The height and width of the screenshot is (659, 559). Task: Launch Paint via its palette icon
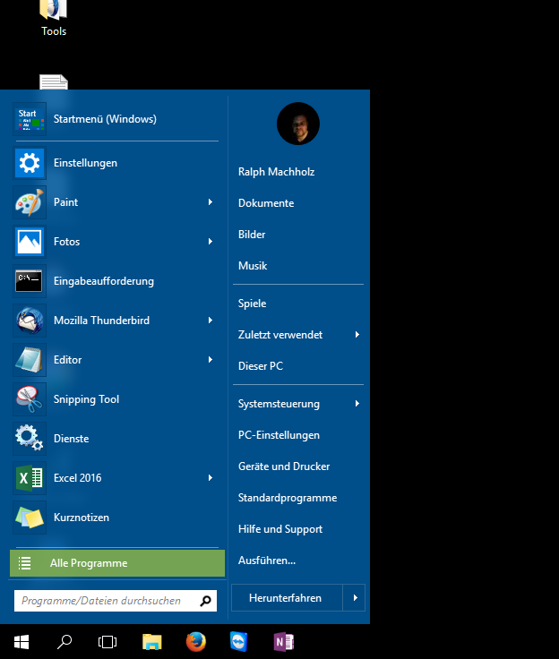pyautogui.click(x=30, y=202)
